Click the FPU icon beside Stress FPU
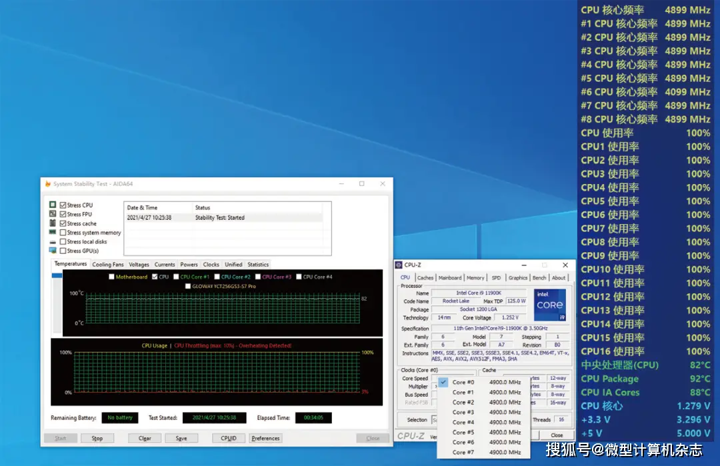 pyautogui.click(x=53, y=214)
